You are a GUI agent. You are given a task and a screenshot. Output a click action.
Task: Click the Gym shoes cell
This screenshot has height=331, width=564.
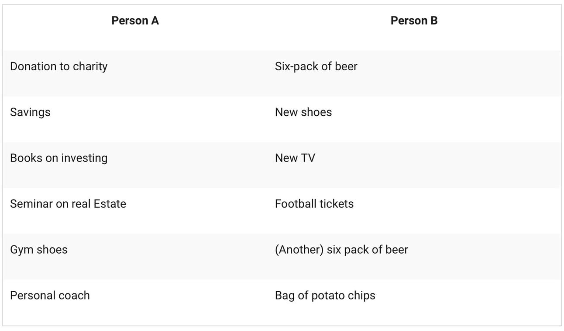coord(39,250)
